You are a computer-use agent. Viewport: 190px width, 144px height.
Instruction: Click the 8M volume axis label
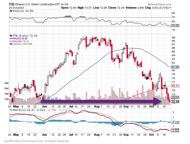tap(7, 83)
